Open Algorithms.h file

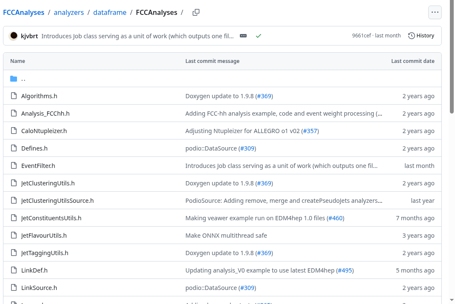pos(39,96)
